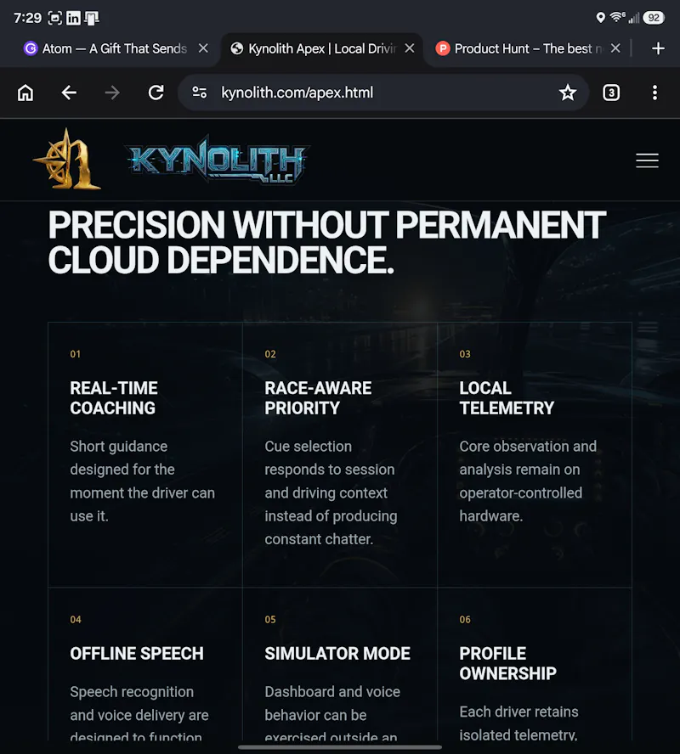Focus the kynolith.com/apex.html address field
Image resolution: width=680 pixels, height=754 pixels.
point(383,93)
